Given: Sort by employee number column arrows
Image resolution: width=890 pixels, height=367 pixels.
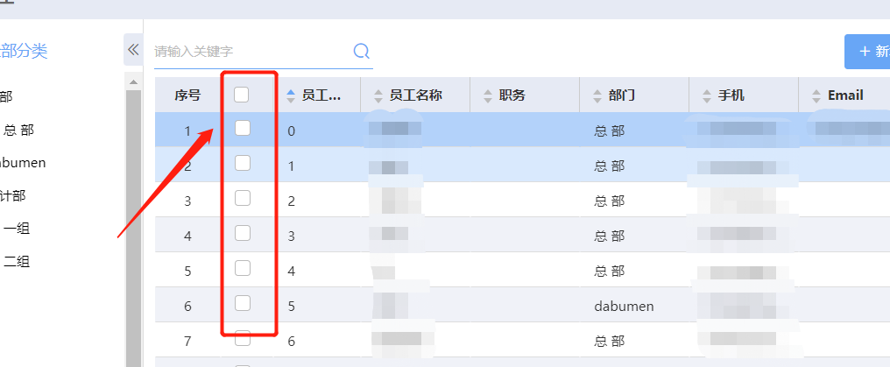Looking at the screenshot, I should click(292, 95).
